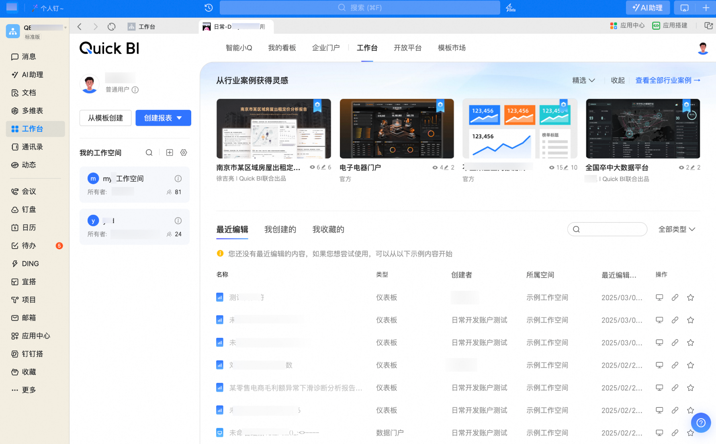Click the refresh icon in navigation bar
The width and height of the screenshot is (716, 444).
pyautogui.click(x=112, y=27)
